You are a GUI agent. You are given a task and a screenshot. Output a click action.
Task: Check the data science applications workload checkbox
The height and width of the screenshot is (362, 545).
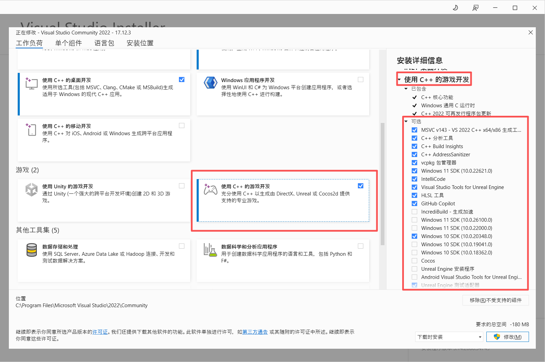pos(361,246)
